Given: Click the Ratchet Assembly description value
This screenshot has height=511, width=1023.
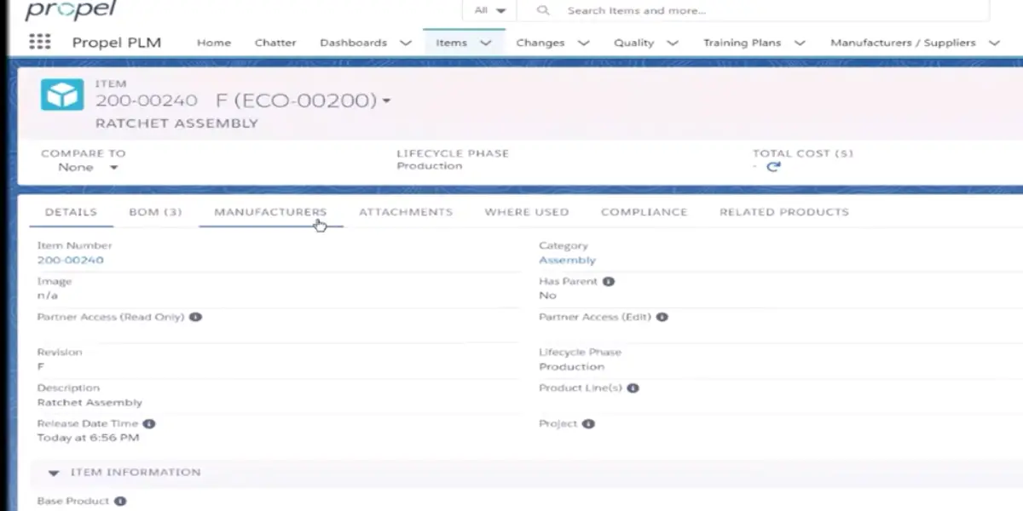Looking at the screenshot, I should [90, 402].
